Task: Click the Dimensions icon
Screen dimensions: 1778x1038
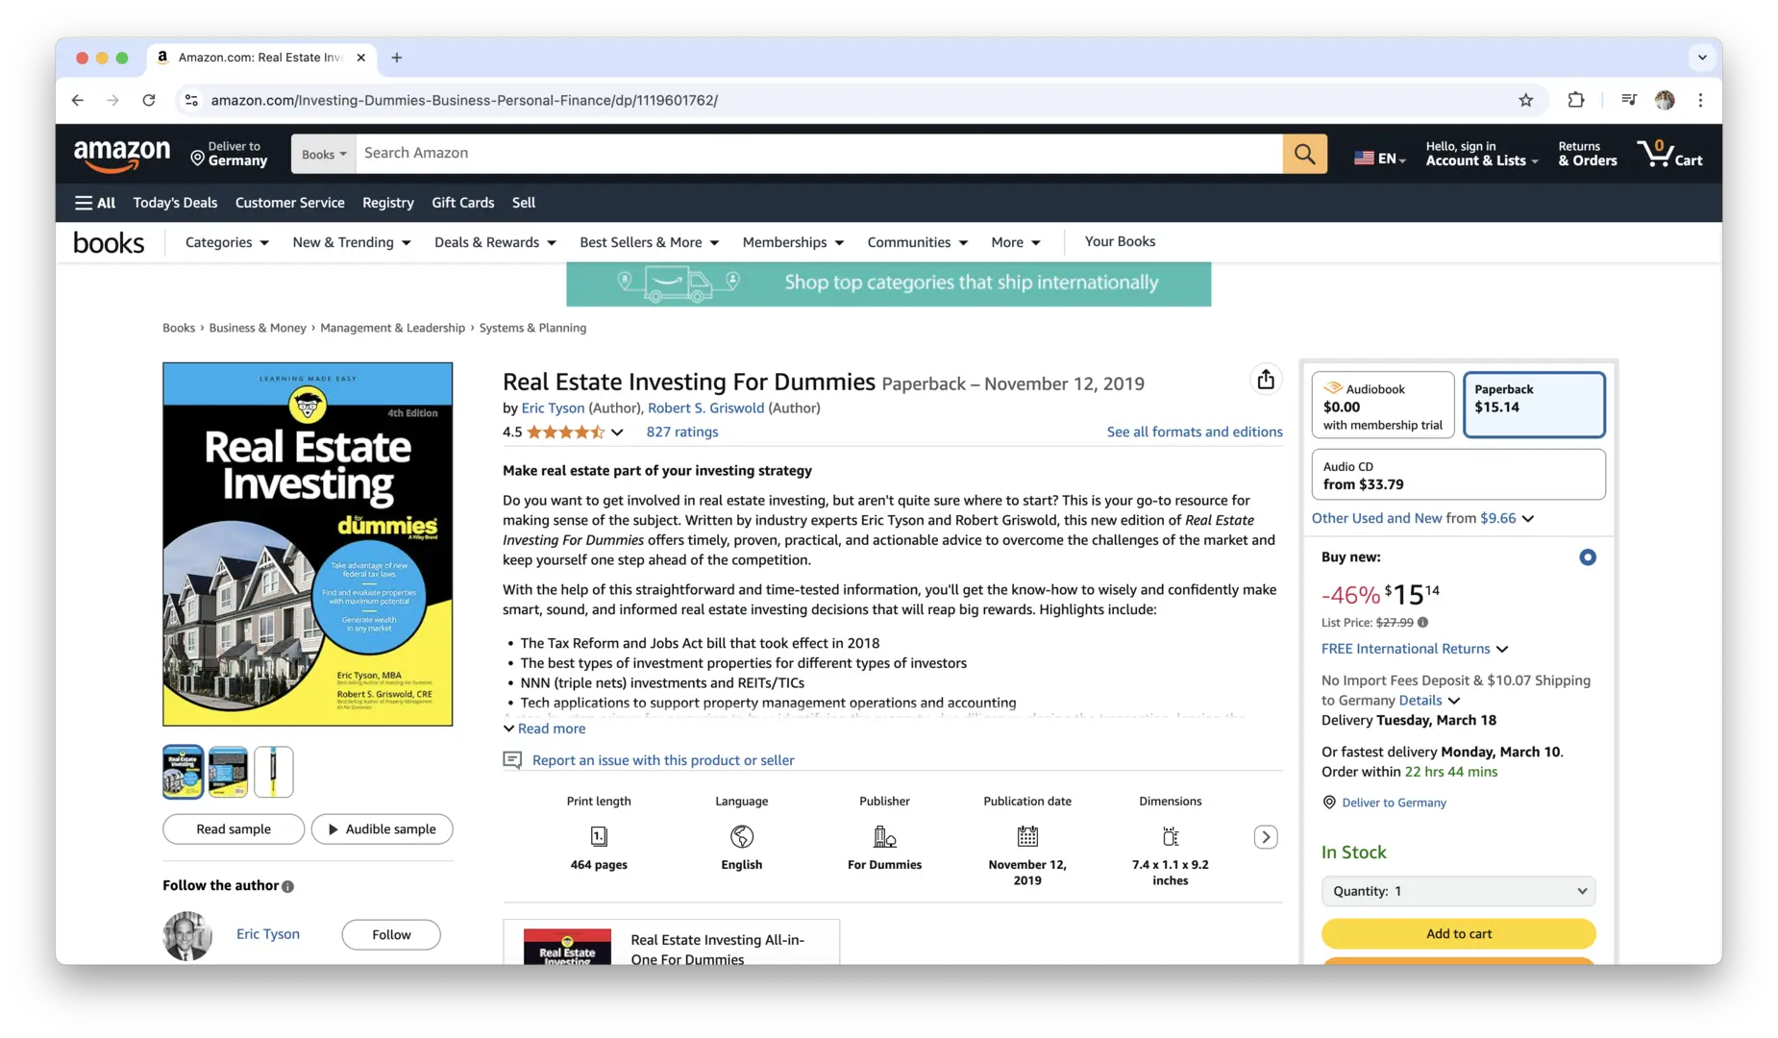Action: (1170, 836)
